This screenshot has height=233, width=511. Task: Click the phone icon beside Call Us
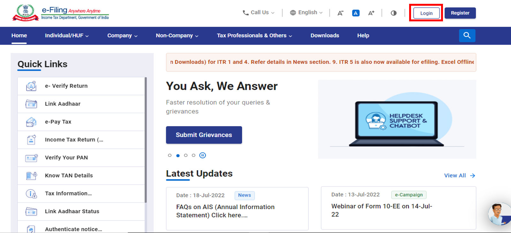[x=246, y=13]
